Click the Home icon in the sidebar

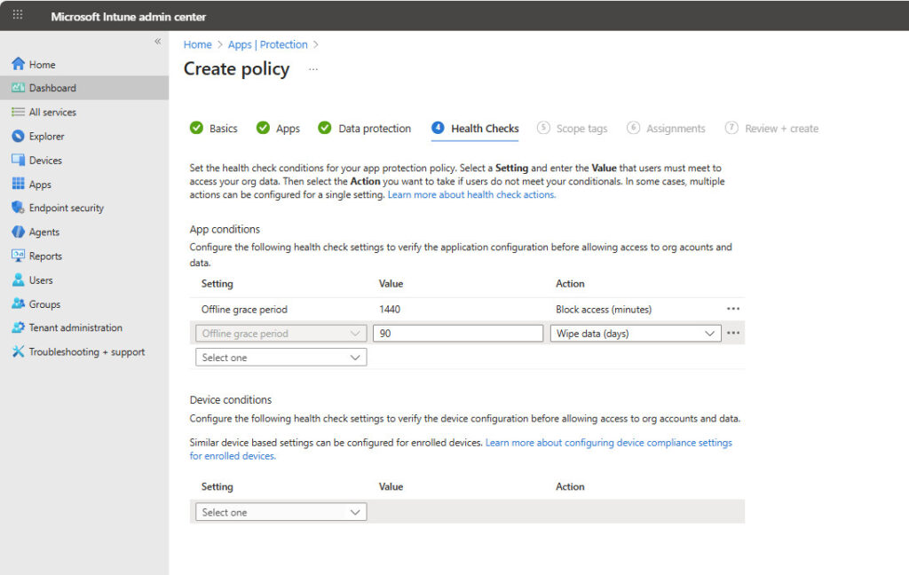(18, 65)
